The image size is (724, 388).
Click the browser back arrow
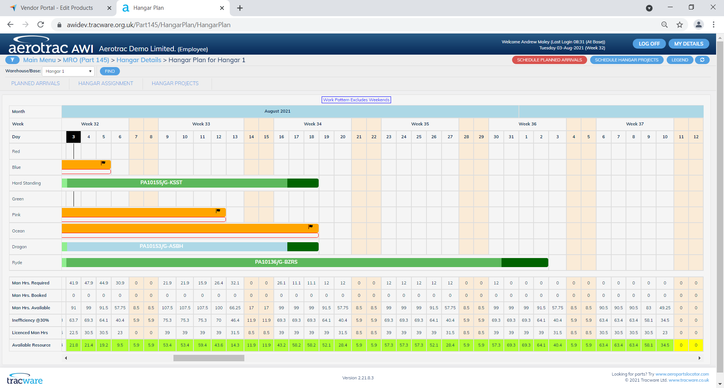coord(10,24)
